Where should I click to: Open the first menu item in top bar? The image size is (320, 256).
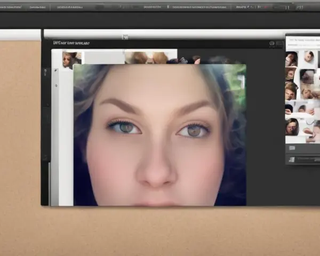click(11, 7)
